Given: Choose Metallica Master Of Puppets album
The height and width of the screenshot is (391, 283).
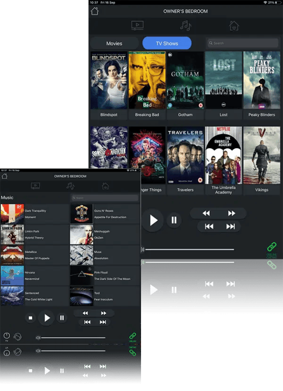Looking at the screenshot, I should pos(34,255).
